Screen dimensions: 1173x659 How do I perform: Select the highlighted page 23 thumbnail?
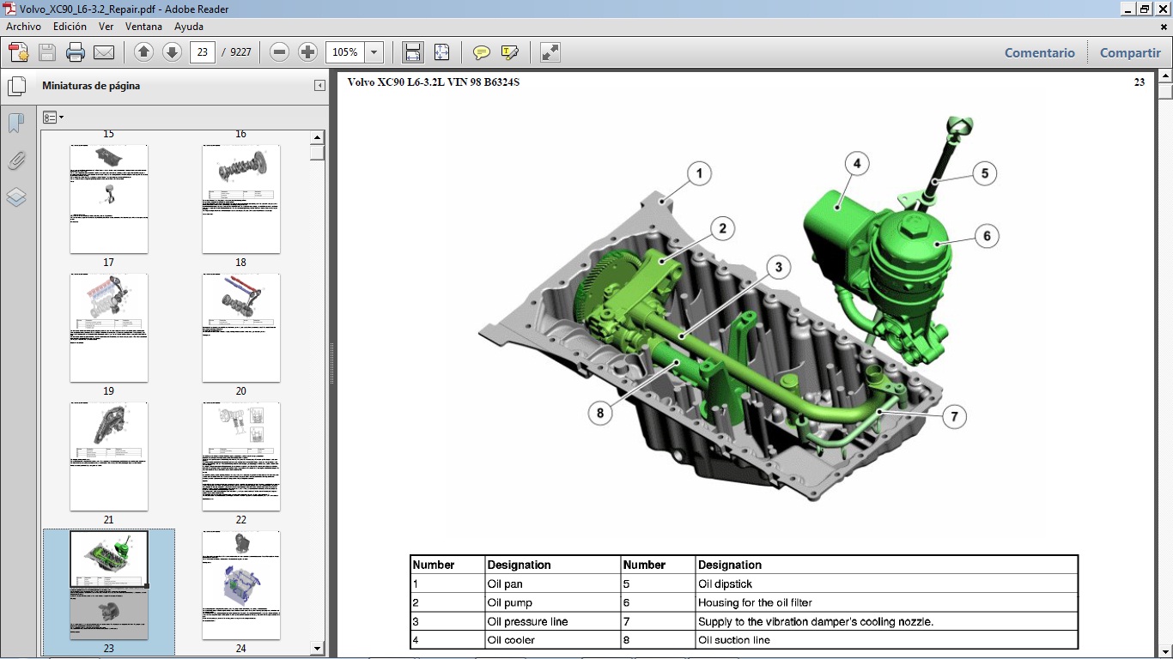[109, 585]
